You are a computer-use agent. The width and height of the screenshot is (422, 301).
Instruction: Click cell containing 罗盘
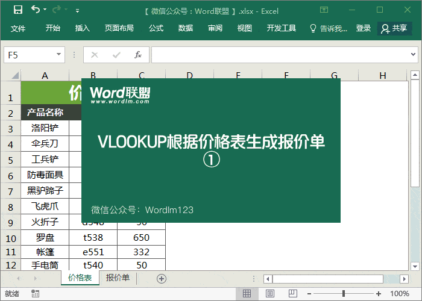pos(45,237)
